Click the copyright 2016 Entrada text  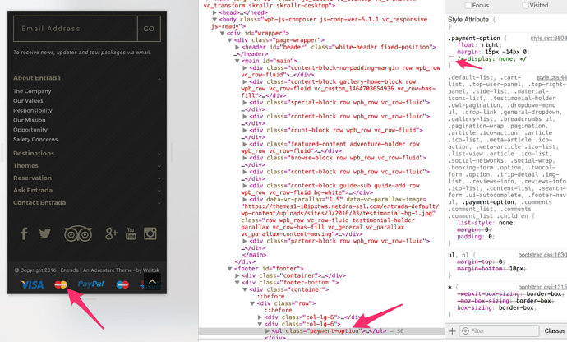(x=87, y=270)
